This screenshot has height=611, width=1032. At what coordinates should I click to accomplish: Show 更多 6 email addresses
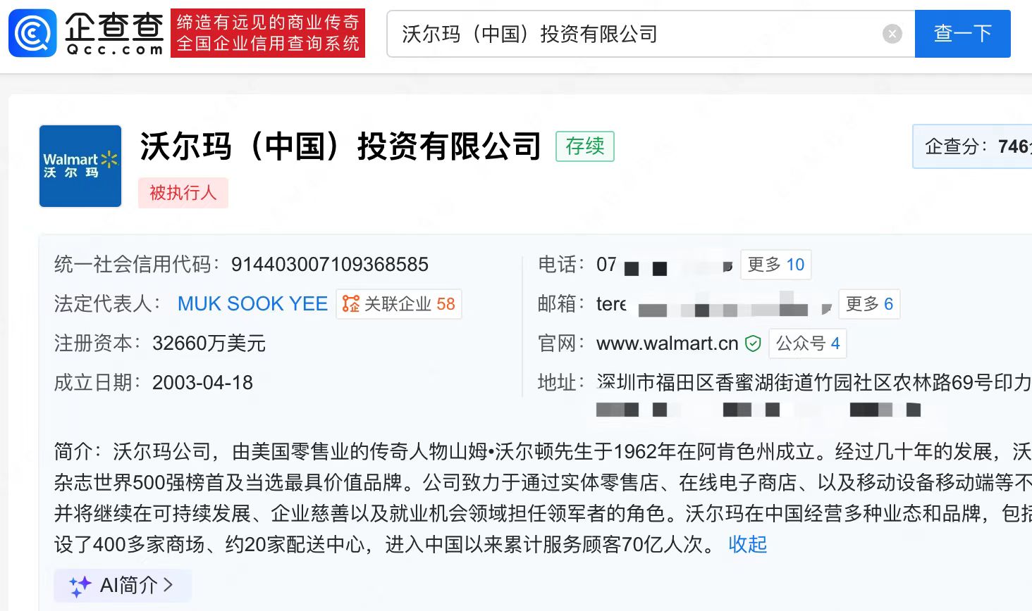point(868,304)
